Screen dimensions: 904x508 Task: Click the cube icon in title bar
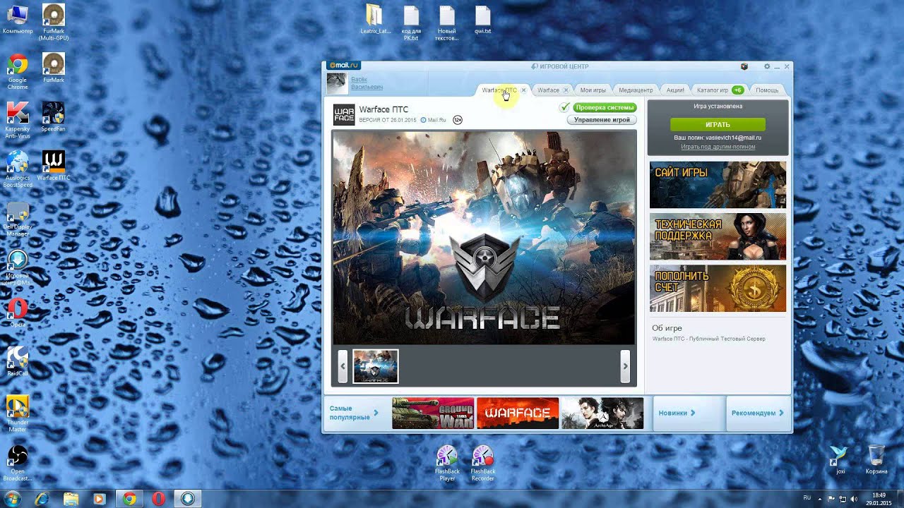744,66
